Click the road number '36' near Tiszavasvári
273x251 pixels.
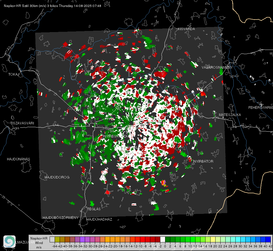pyautogui.click(x=17, y=128)
